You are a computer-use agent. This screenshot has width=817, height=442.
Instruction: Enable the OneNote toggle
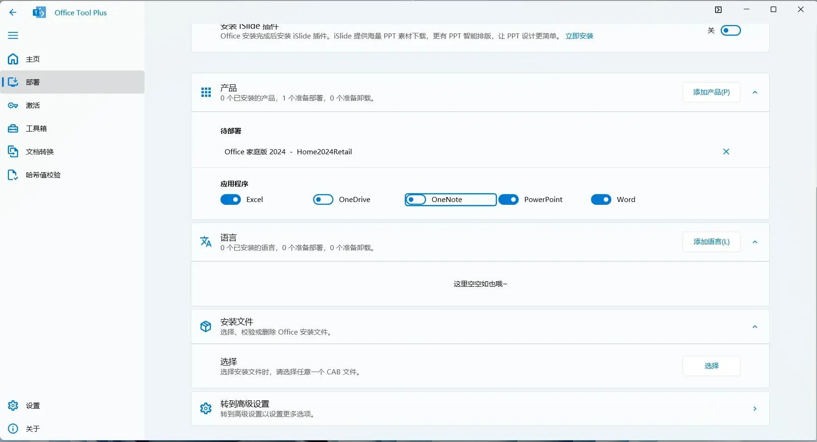tap(416, 200)
